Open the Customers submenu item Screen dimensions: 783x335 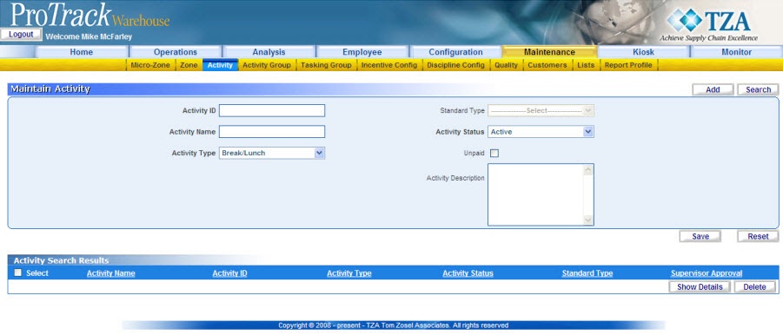coord(547,65)
